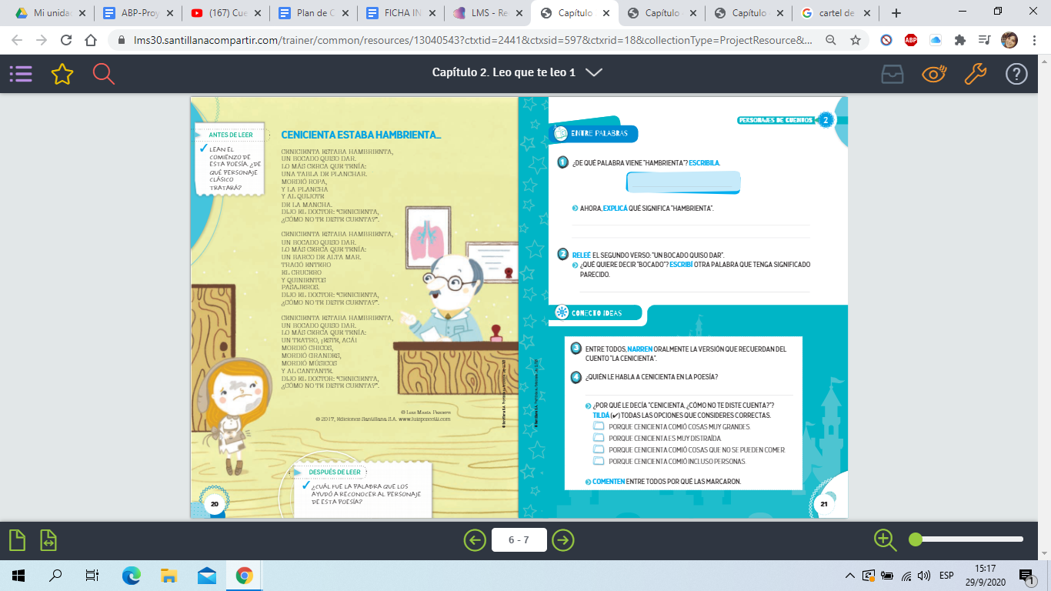Open the help question mark icon
Image resolution: width=1051 pixels, height=591 pixels.
(1016, 74)
